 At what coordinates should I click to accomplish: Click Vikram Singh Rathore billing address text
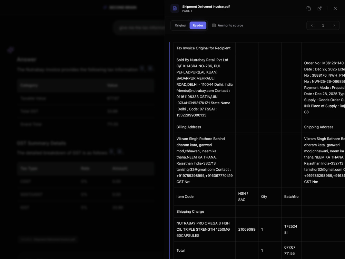pyautogui.click(x=204, y=160)
